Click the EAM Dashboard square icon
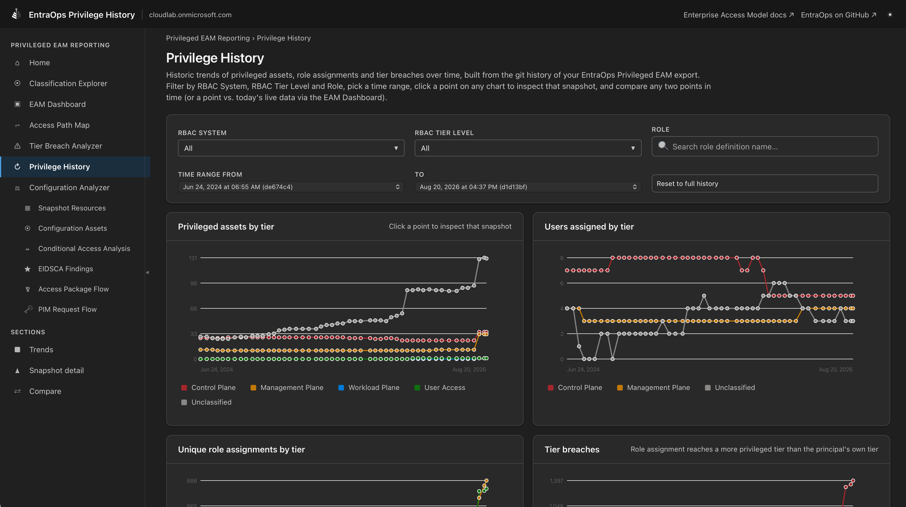The width and height of the screenshot is (906, 507). [x=17, y=104]
